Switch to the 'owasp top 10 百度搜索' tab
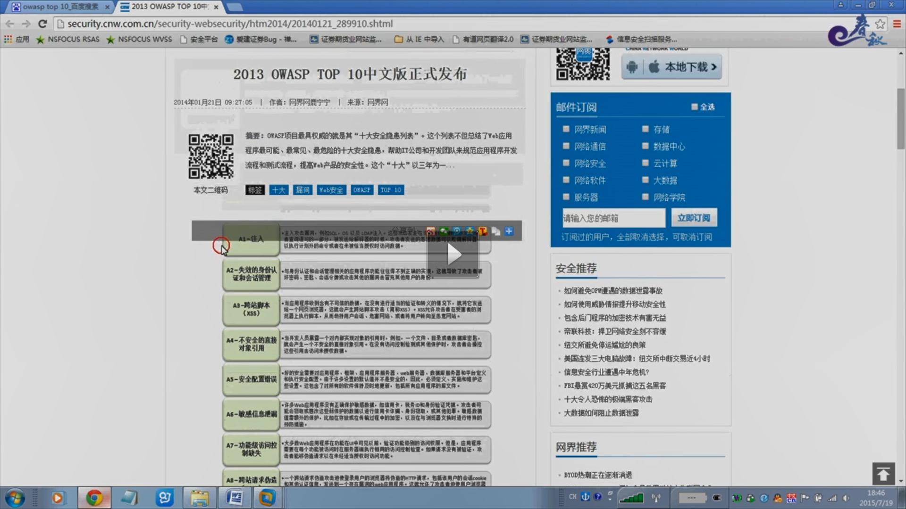The image size is (906, 509). point(60,7)
